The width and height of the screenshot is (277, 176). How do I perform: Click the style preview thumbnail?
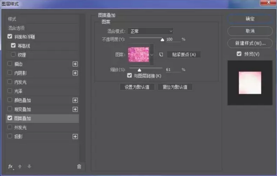pos(250,83)
